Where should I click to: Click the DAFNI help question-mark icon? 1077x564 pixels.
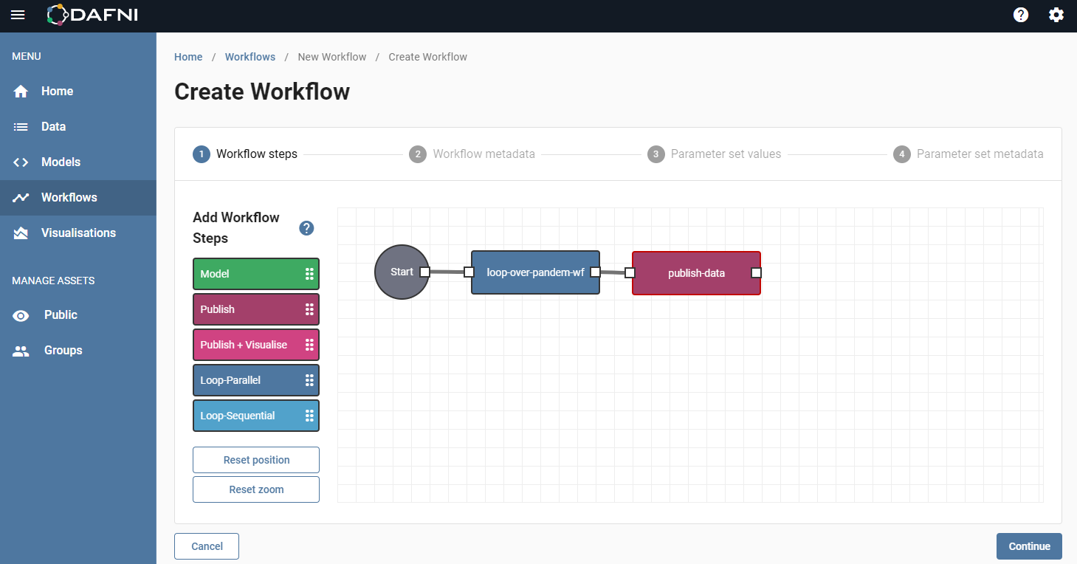tap(1020, 15)
